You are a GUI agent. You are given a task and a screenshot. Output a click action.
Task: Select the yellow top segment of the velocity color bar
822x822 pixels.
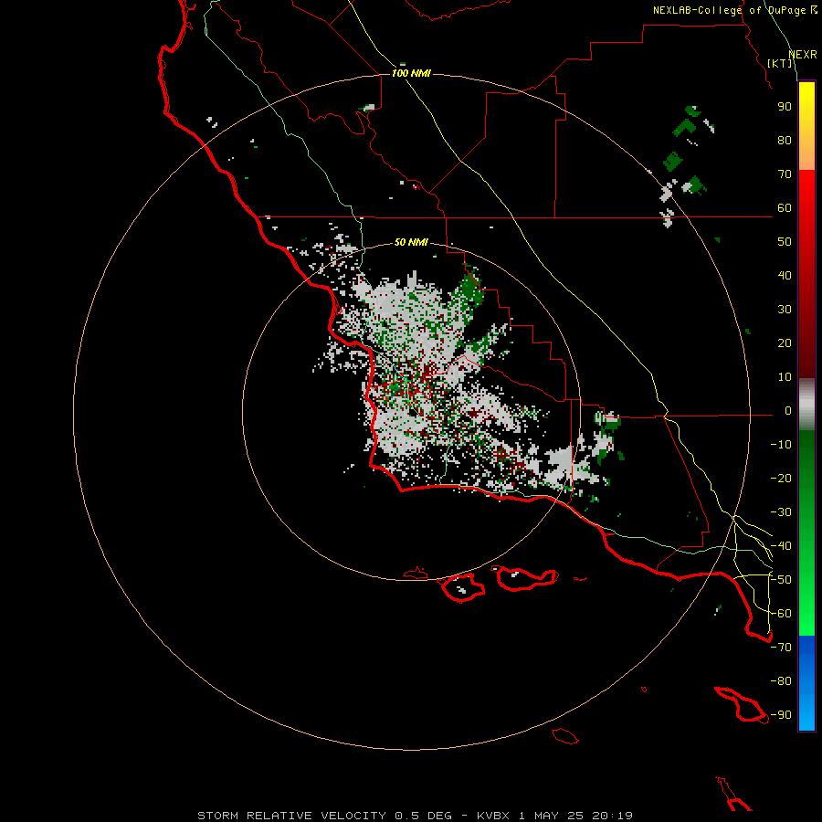click(806, 126)
